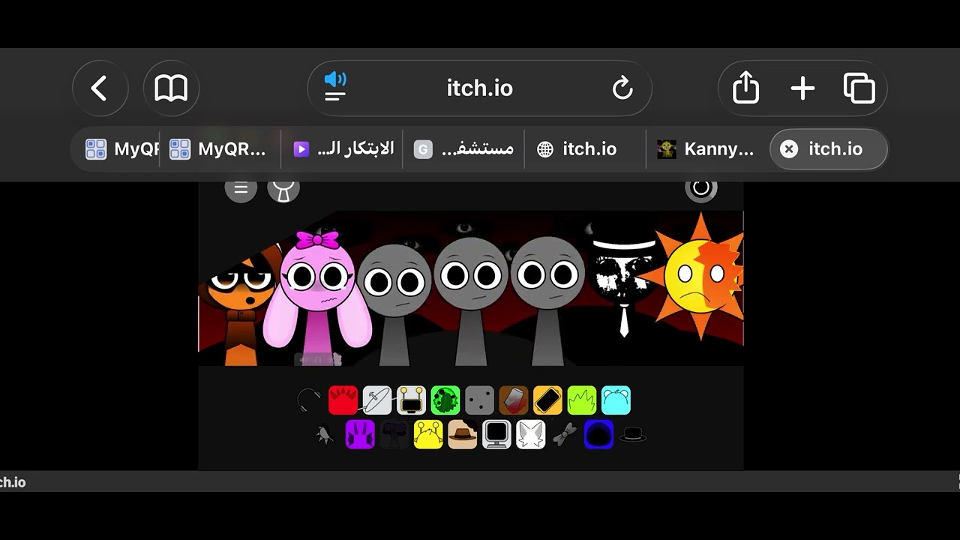Pick the red spiky hair sound icon
960x540 pixels.
coord(343,400)
